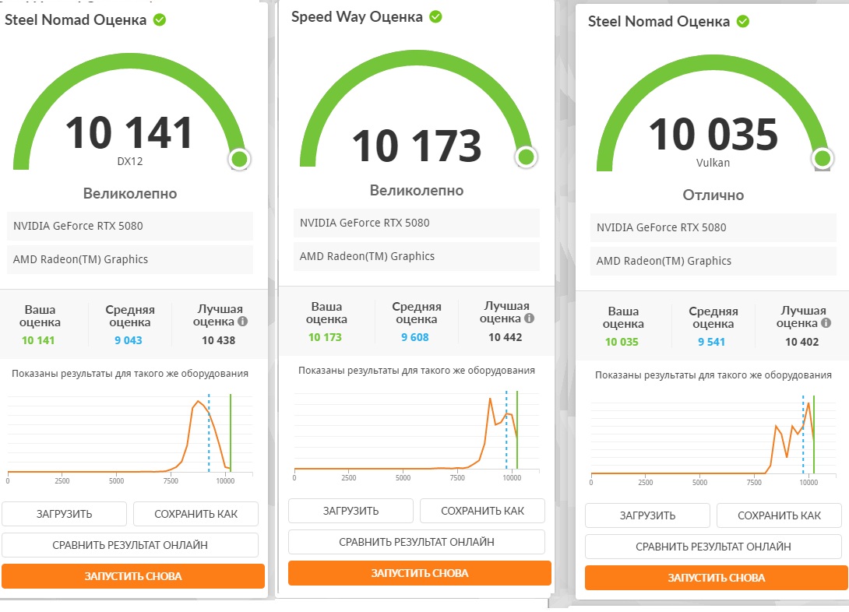Click ЗАПУСТИТЬ СНОВА in Speed Way panel
Viewport: 849px width, 612px height.
tap(419, 573)
